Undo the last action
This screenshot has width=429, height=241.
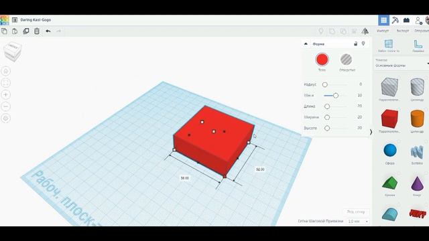point(48,31)
